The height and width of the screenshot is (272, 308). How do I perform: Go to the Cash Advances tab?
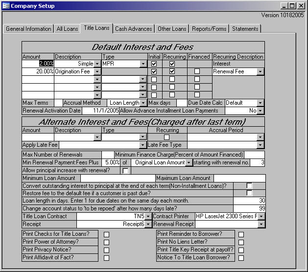[134, 29]
